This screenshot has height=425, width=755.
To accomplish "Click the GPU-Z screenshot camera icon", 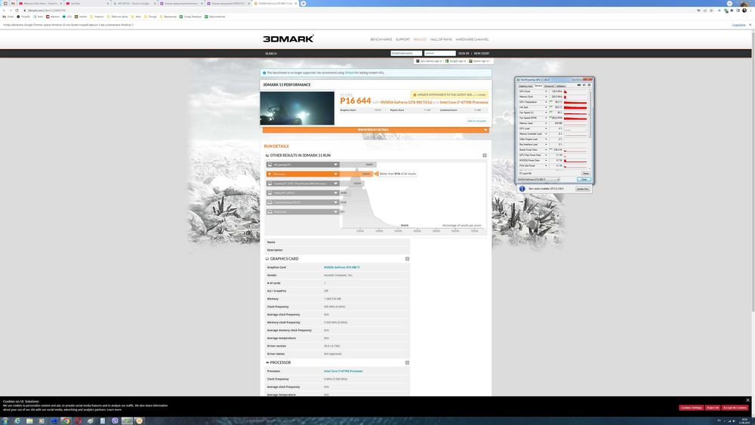I will (x=579, y=85).
